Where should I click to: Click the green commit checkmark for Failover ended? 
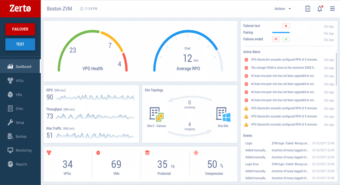click(286, 39)
